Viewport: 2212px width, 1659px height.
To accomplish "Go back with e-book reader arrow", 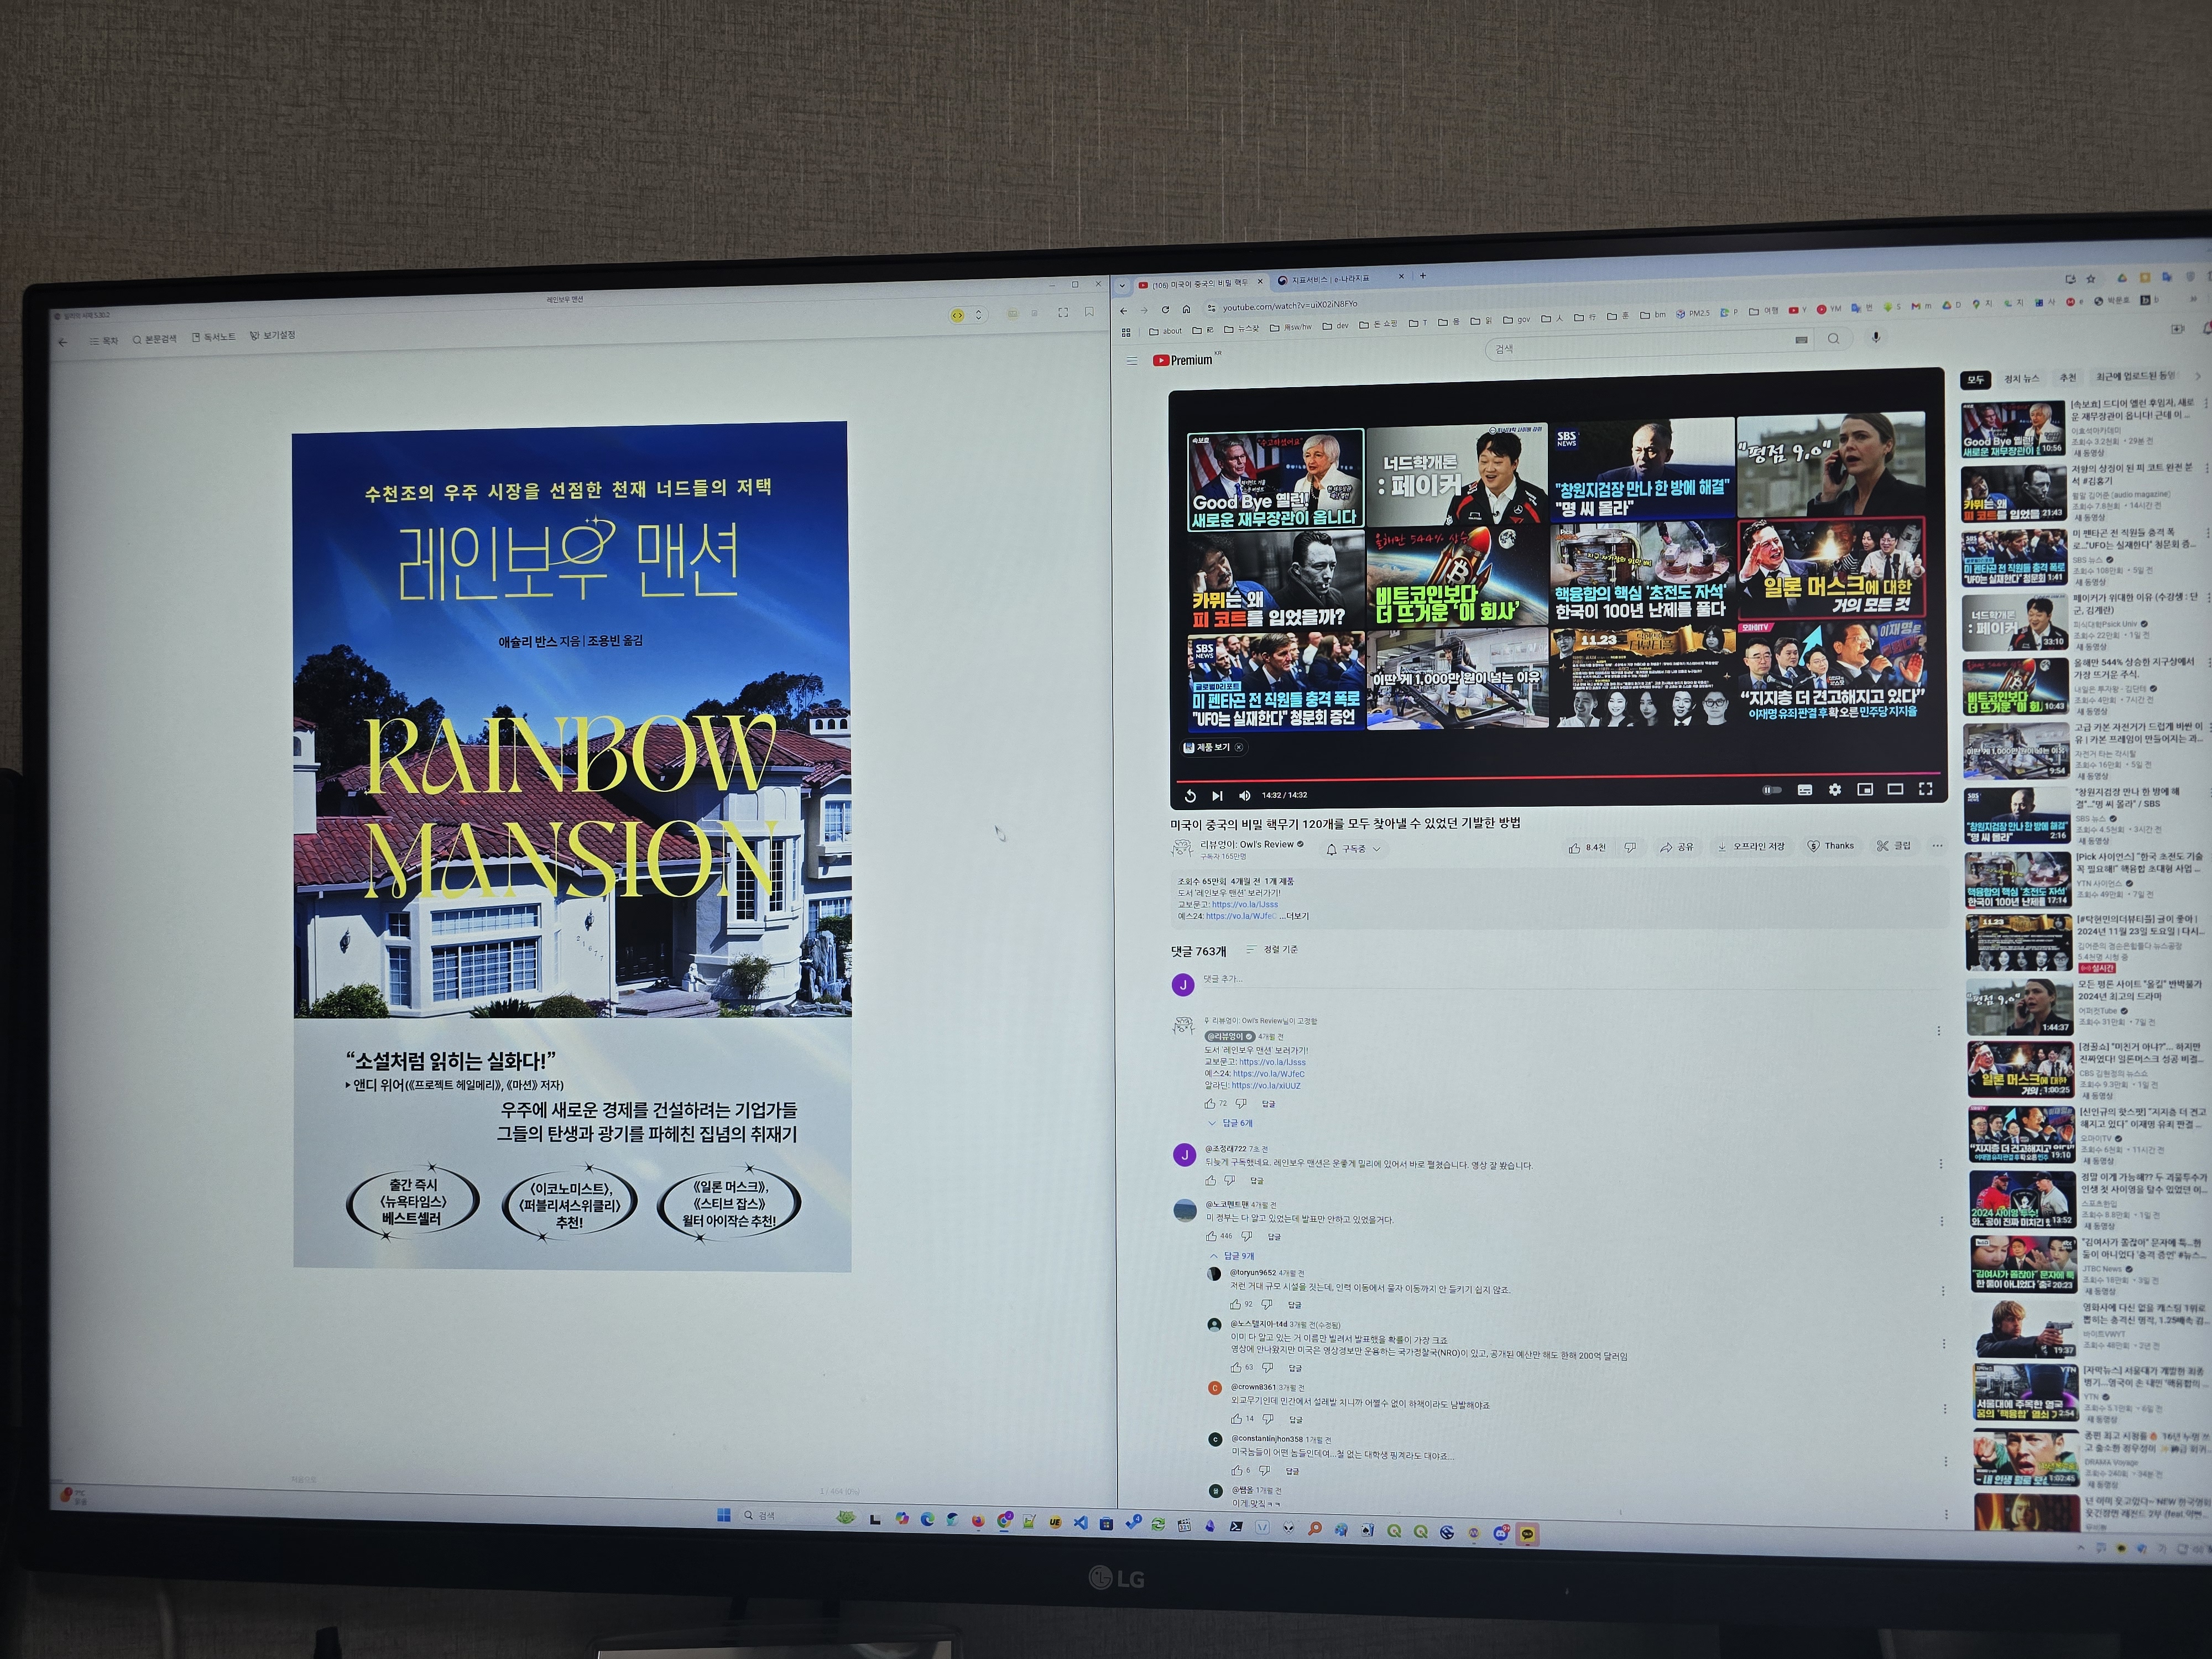I will (63, 342).
